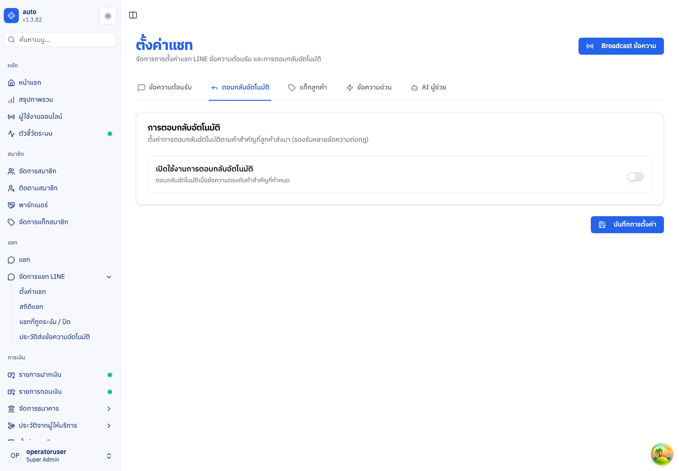The height and width of the screenshot is (471, 679).
Task: Open the floating beach island widget
Action: click(662, 454)
